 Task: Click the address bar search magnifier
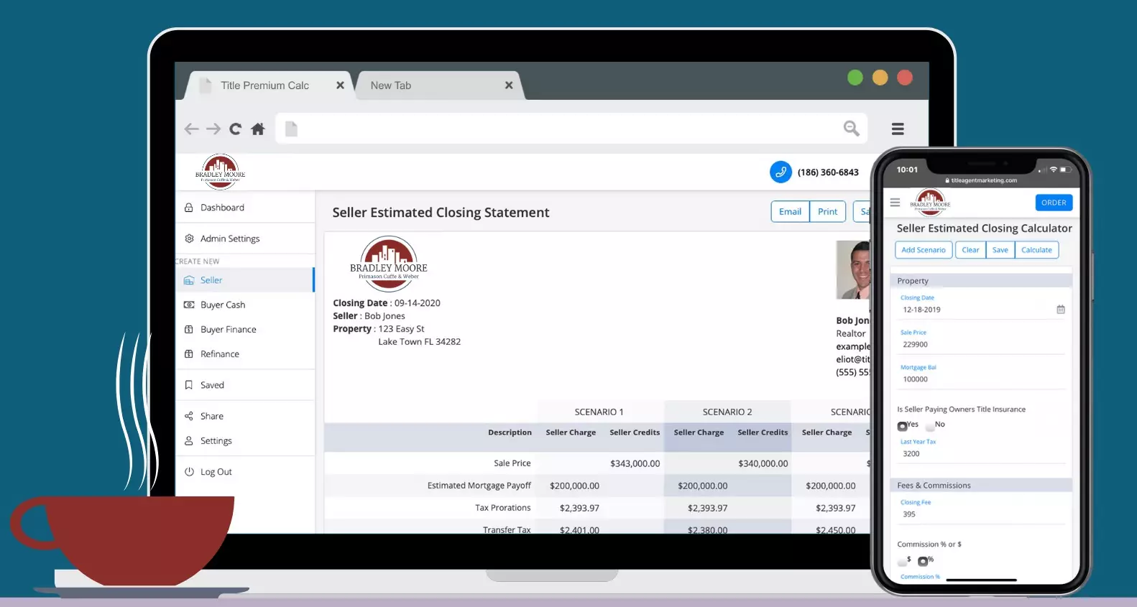pos(851,129)
